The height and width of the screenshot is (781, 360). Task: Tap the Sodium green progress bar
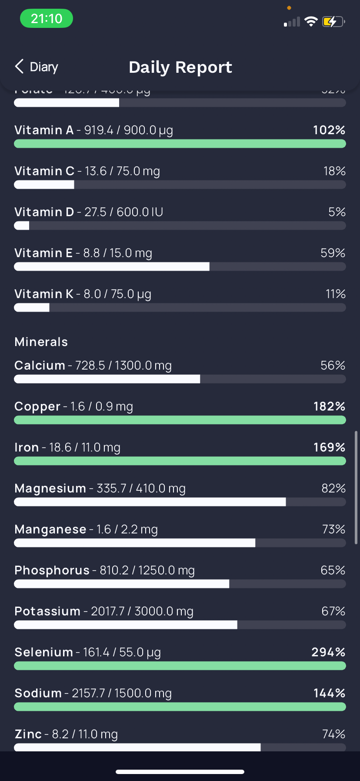click(x=180, y=707)
